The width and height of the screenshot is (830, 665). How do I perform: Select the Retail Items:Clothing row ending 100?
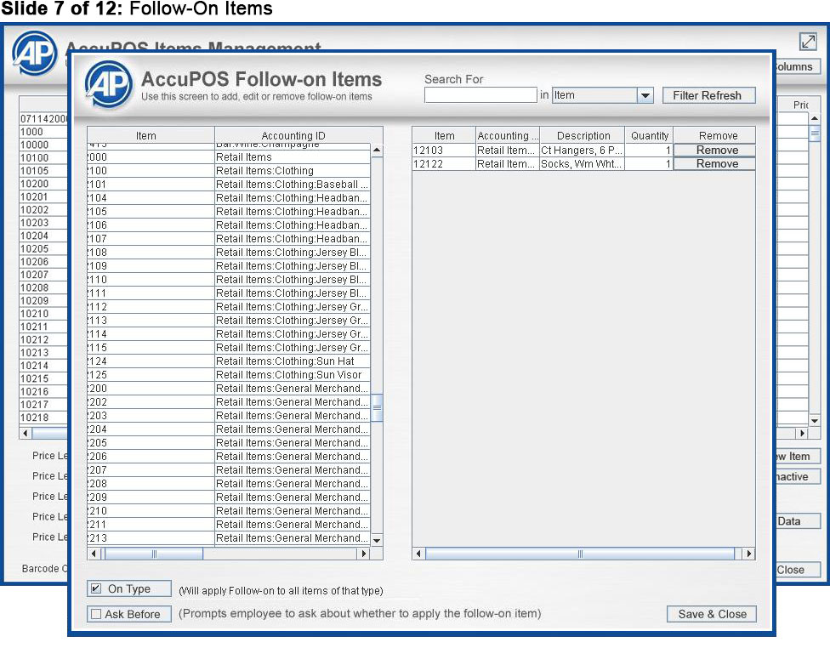(x=229, y=170)
